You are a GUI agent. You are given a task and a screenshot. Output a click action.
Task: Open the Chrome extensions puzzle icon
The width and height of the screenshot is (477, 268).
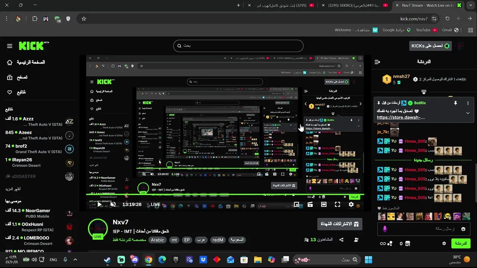click(35, 19)
